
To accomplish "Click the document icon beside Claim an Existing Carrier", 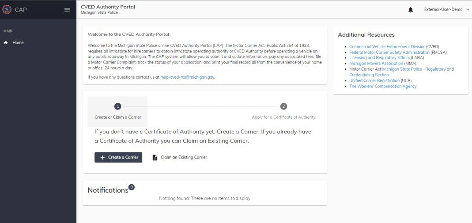I will [x=155, y=157].
